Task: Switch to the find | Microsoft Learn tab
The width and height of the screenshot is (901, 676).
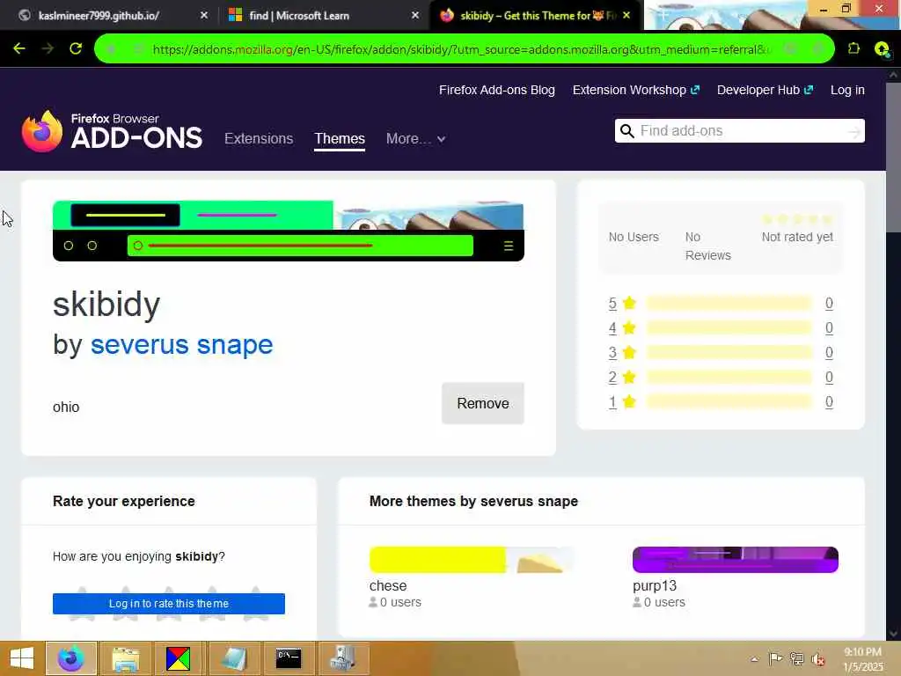Action: click(322, 16)
